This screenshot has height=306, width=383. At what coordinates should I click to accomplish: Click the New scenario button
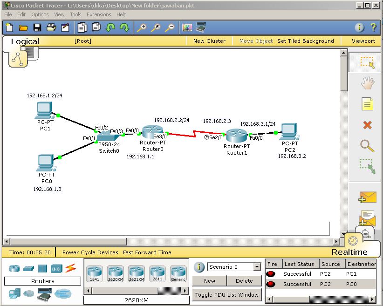pos(209,281)
